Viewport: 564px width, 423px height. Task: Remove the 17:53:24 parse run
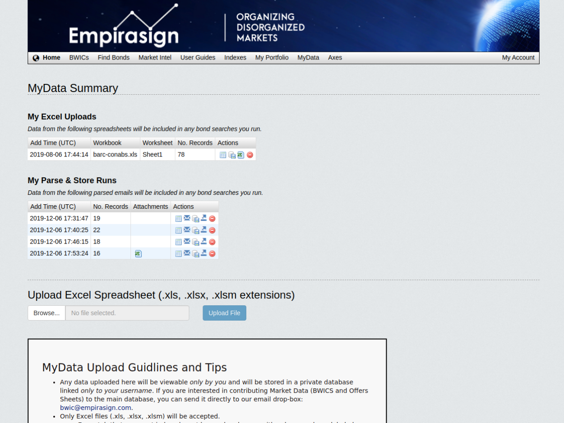pos(212,254)
